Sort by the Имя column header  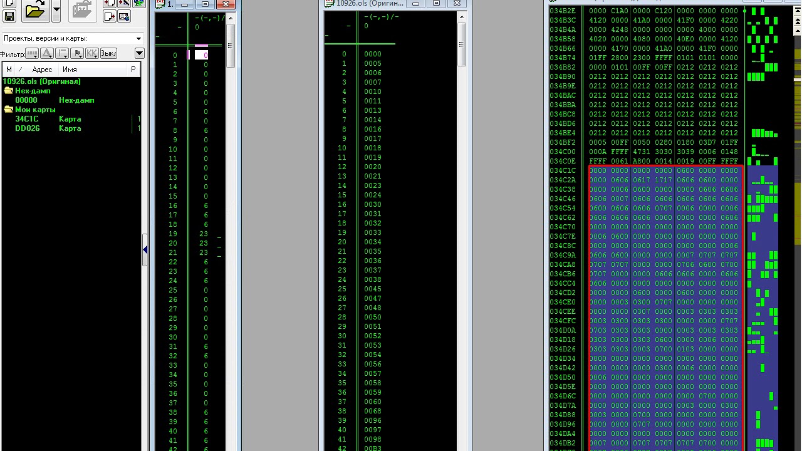70,70
